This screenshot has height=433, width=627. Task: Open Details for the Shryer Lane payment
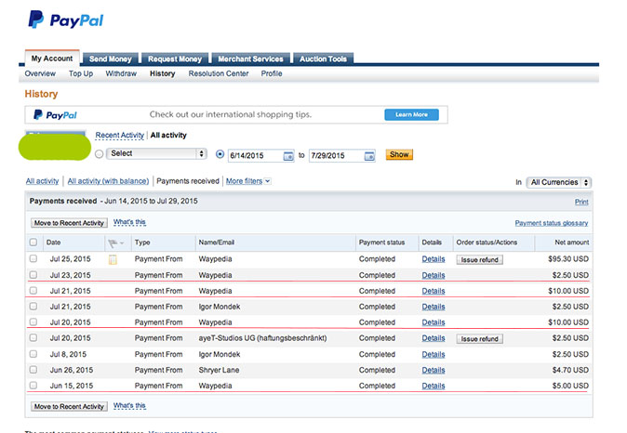pyautogui.click(x=434, y=370)
